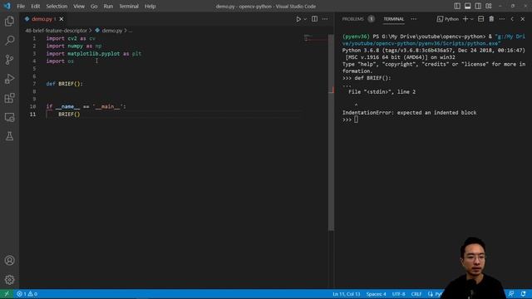The image size is (532, 299).
Task: Close the demo.py editor tab
Action: click(62, 19)
